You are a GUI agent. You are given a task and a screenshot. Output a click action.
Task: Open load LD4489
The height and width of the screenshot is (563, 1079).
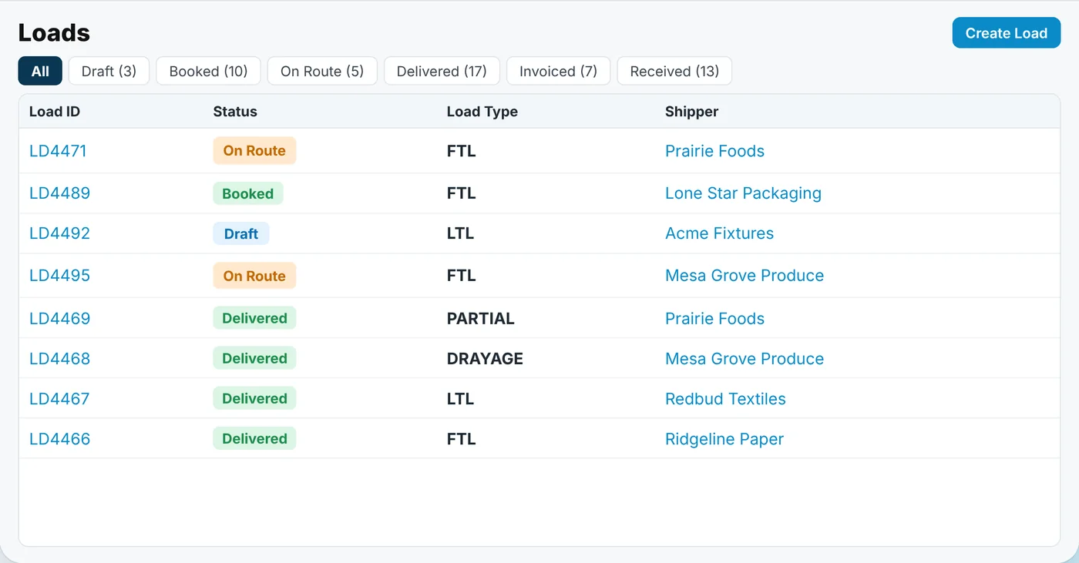[59, 193]
